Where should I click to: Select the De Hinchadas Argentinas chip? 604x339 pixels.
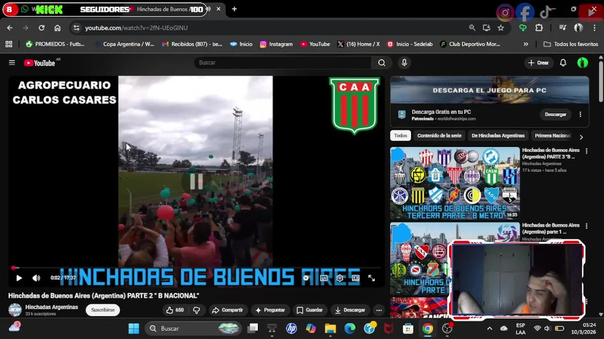click(498, 136)
